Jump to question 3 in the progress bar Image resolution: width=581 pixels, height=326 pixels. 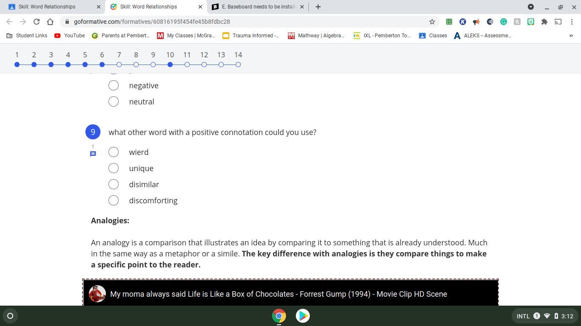(51, 65)
